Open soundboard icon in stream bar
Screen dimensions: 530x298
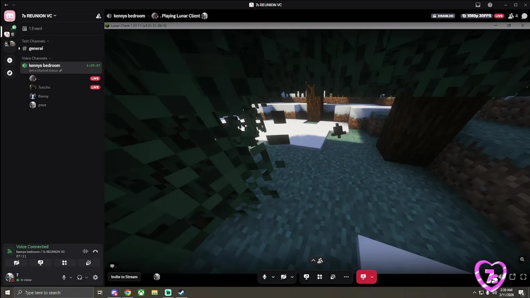(333, 277)
